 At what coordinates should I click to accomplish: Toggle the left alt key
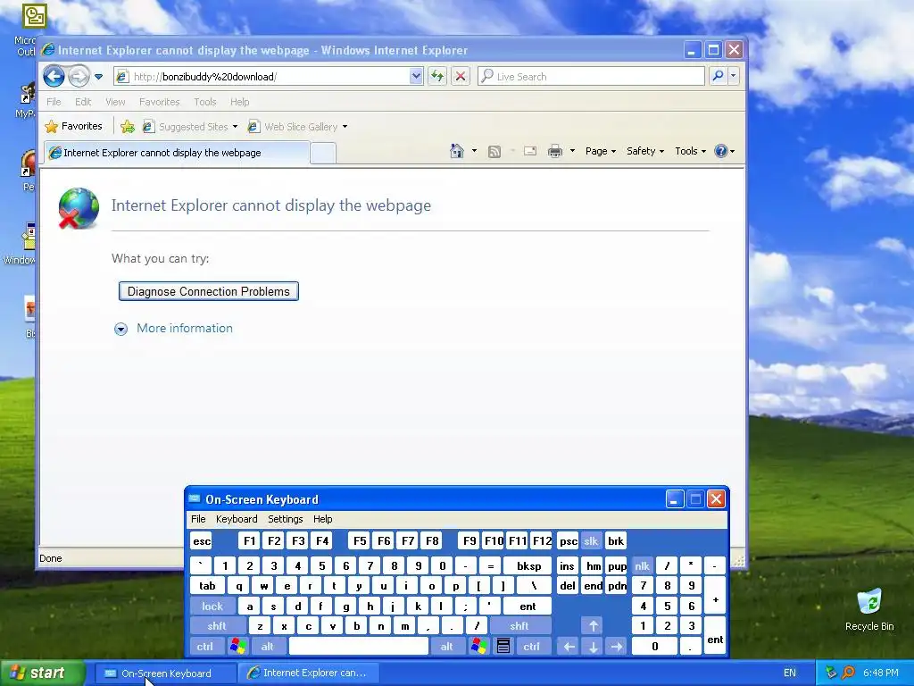click(268, 647)
